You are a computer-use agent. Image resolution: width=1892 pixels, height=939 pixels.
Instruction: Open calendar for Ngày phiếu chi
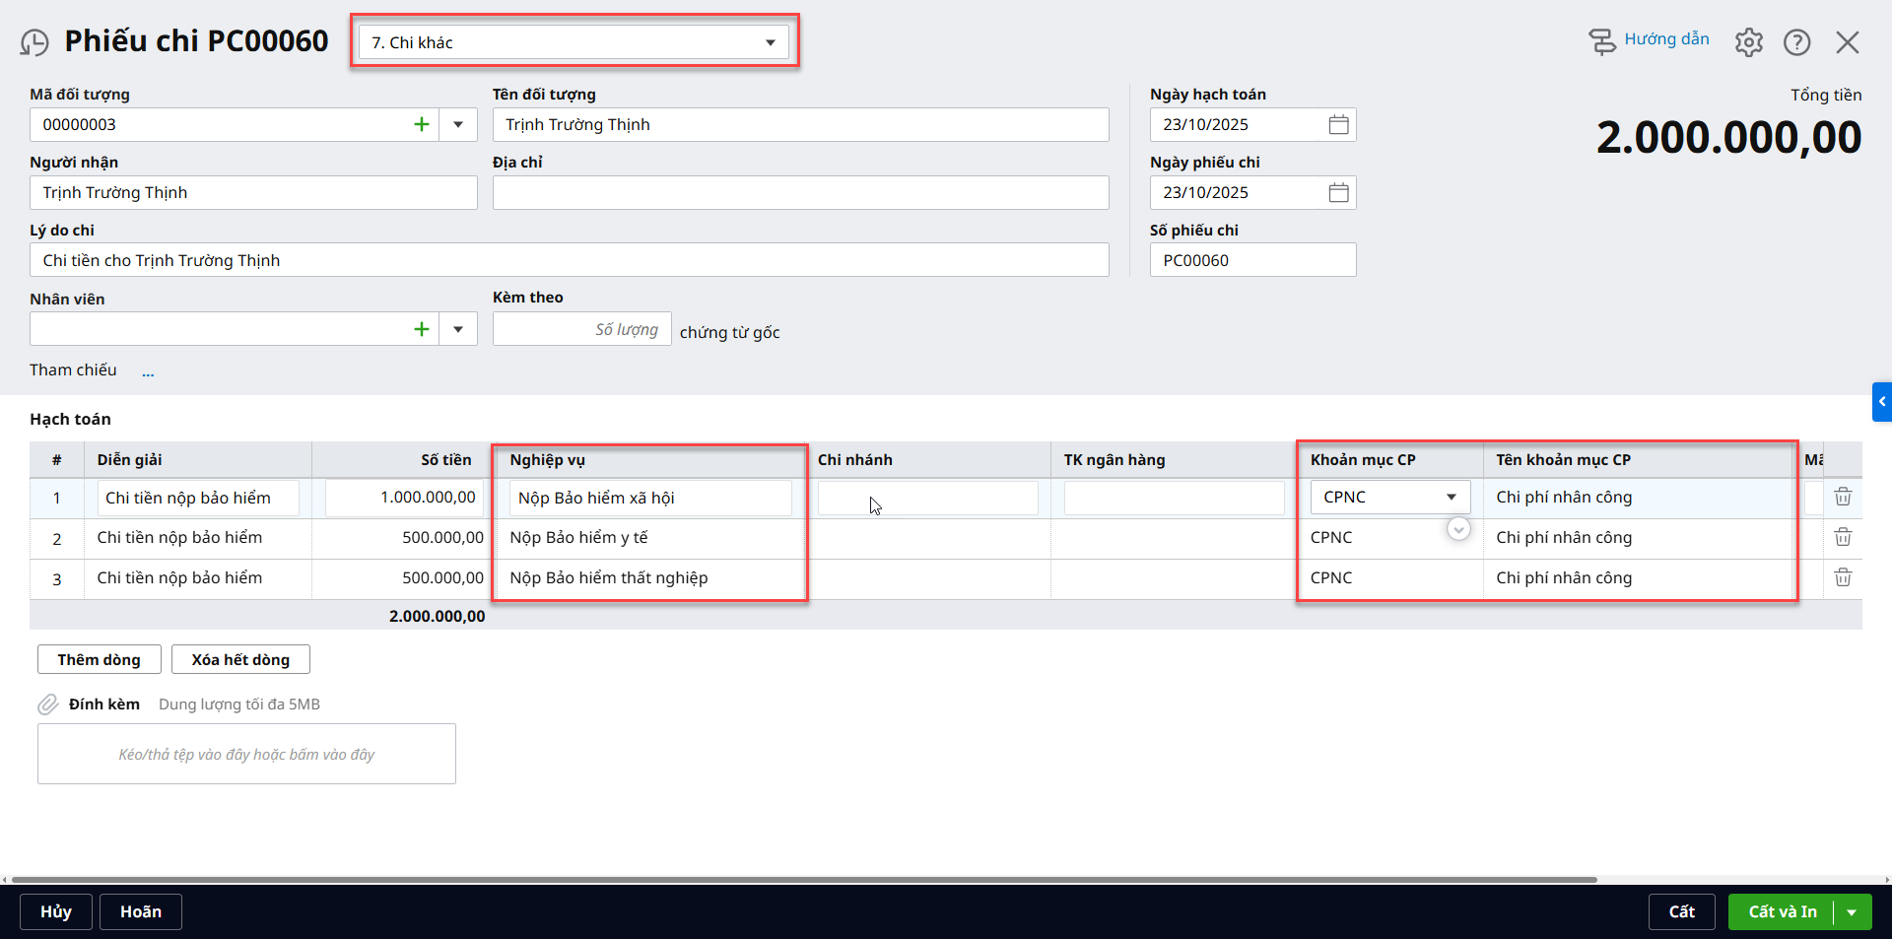pos(1338,192)
